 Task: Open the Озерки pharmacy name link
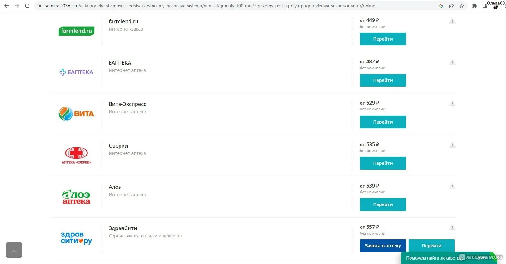118,146
